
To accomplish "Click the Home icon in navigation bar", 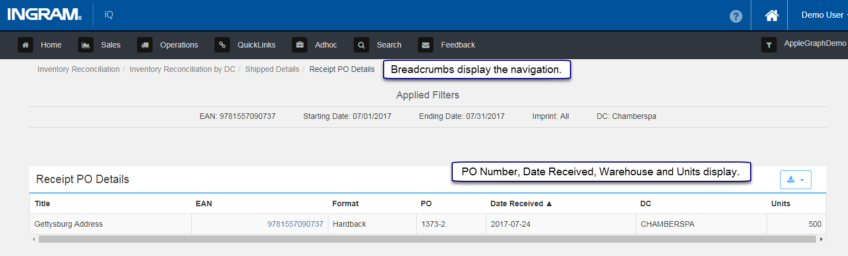I will (x=25, y=45).
